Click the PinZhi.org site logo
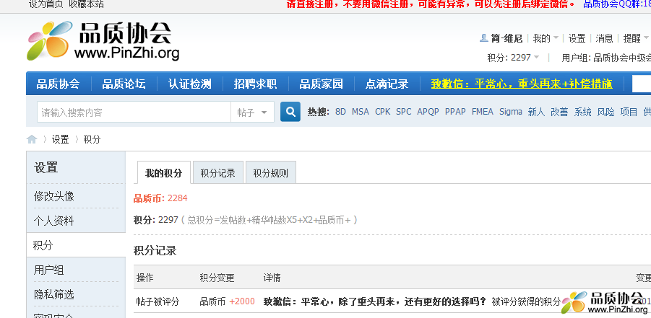Viewport: 651px width, 318px height. [x=103, y=40]
